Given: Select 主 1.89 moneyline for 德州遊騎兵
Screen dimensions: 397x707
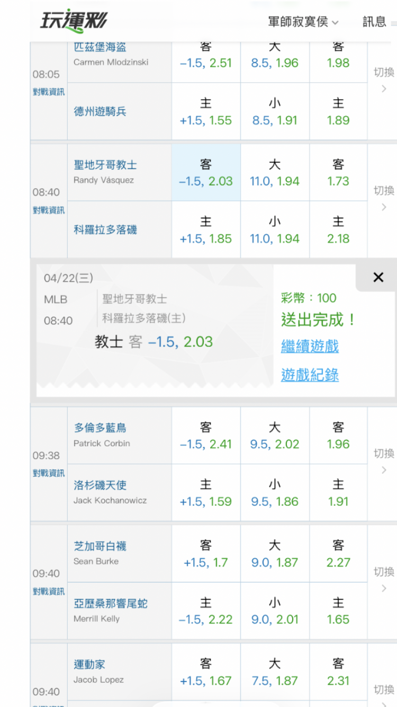Looking at the screenshot, I should (x=338, y=112).
